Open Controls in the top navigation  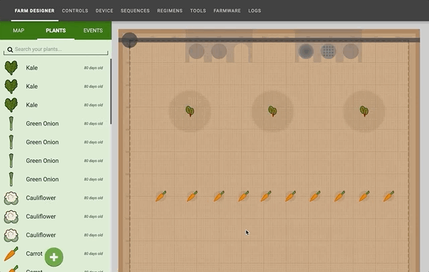[x=74, y=11]
